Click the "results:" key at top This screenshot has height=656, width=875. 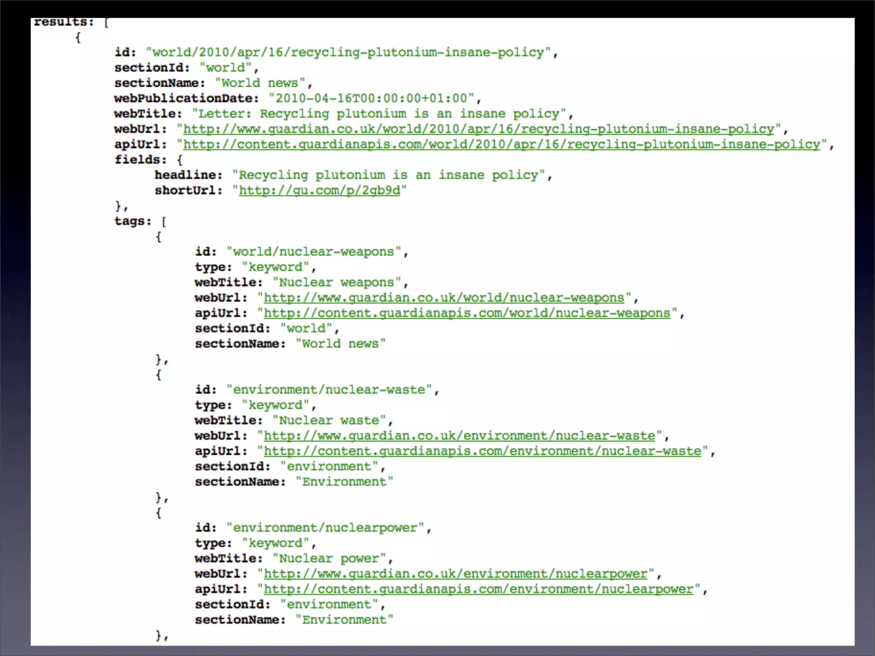[x=63, y=22]
